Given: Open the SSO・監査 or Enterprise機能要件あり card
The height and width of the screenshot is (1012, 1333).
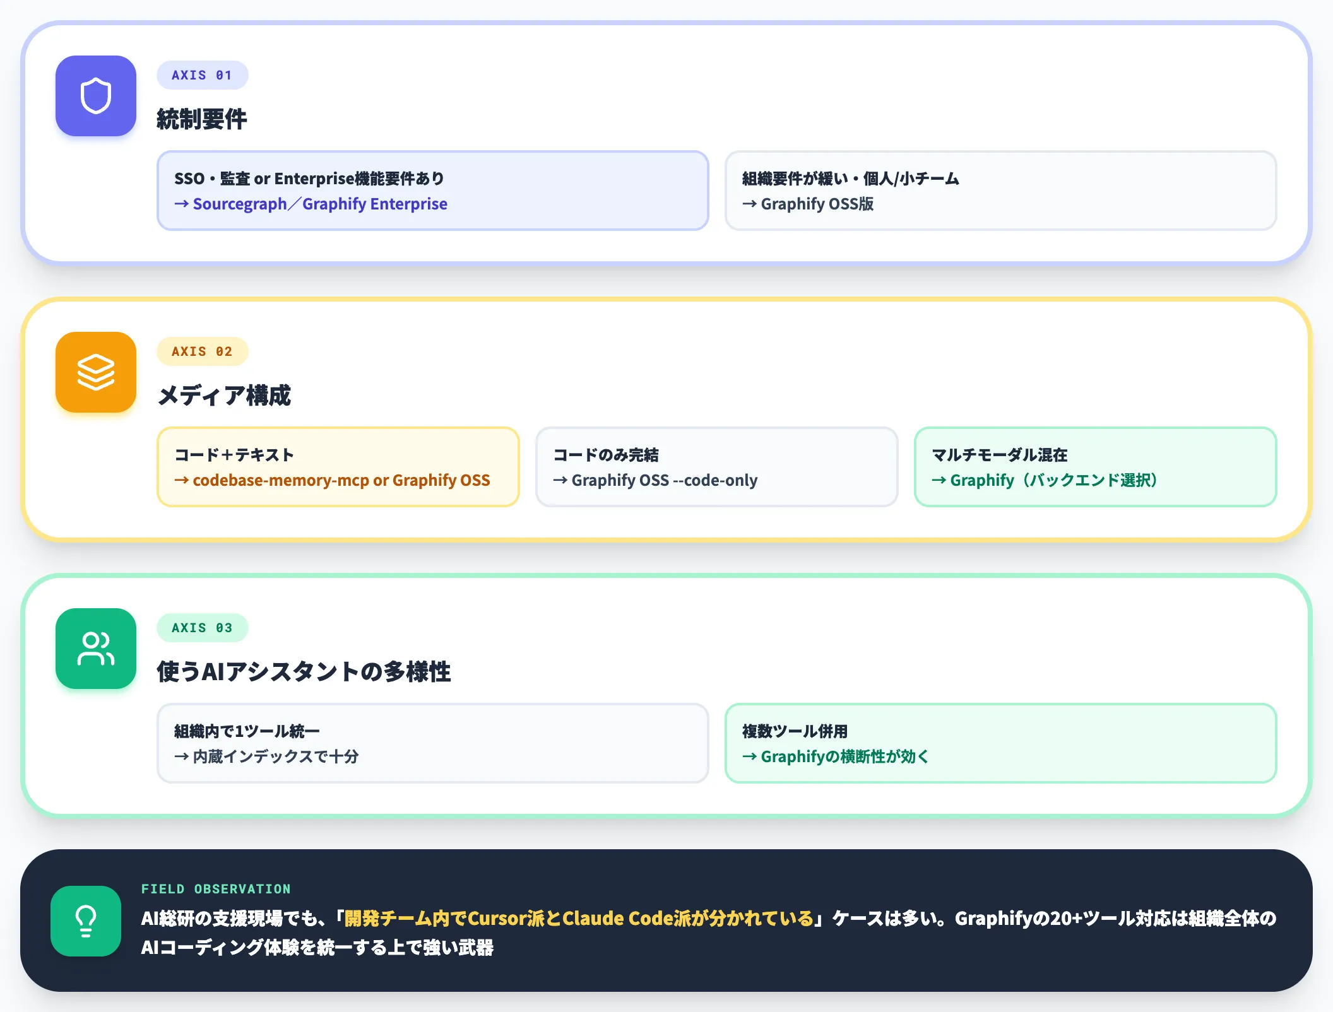Looking at the screenshot, I should [x=432, y=191].
